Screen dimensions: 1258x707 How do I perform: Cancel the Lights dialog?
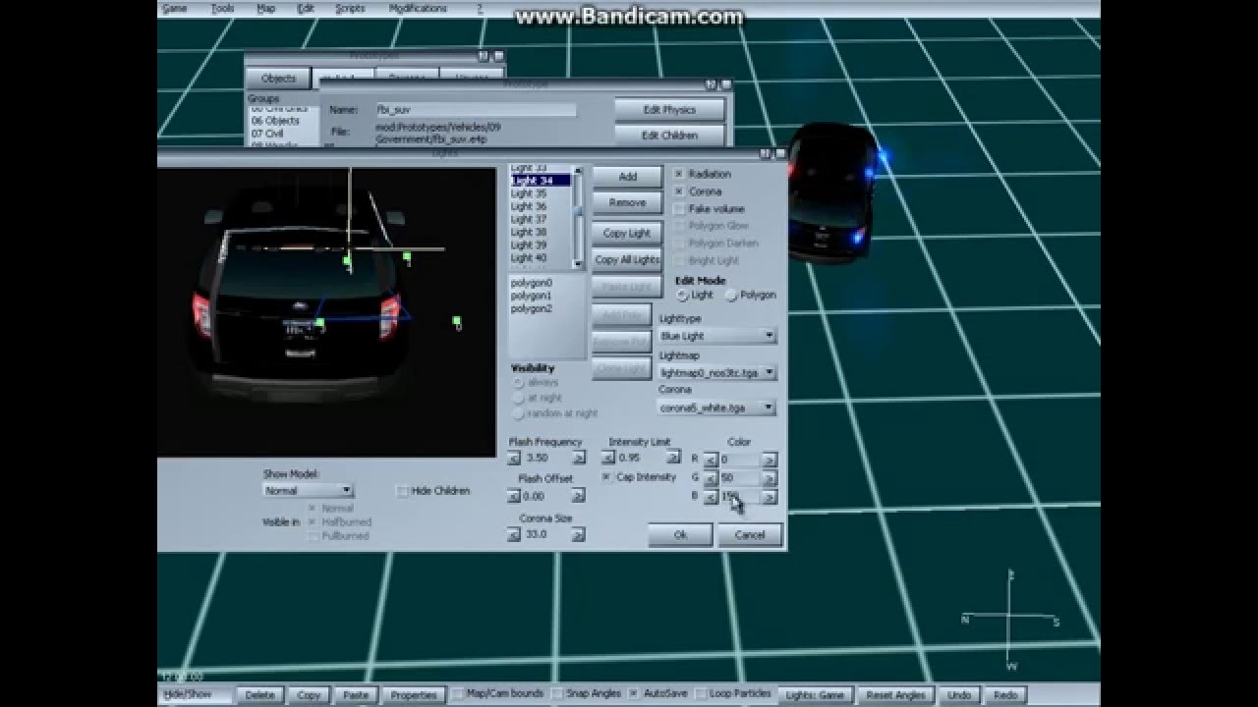click(x=750, y=535)
